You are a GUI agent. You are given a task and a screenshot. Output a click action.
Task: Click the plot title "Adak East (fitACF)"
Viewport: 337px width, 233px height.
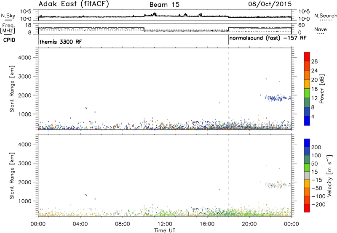[x=74, y=4]
